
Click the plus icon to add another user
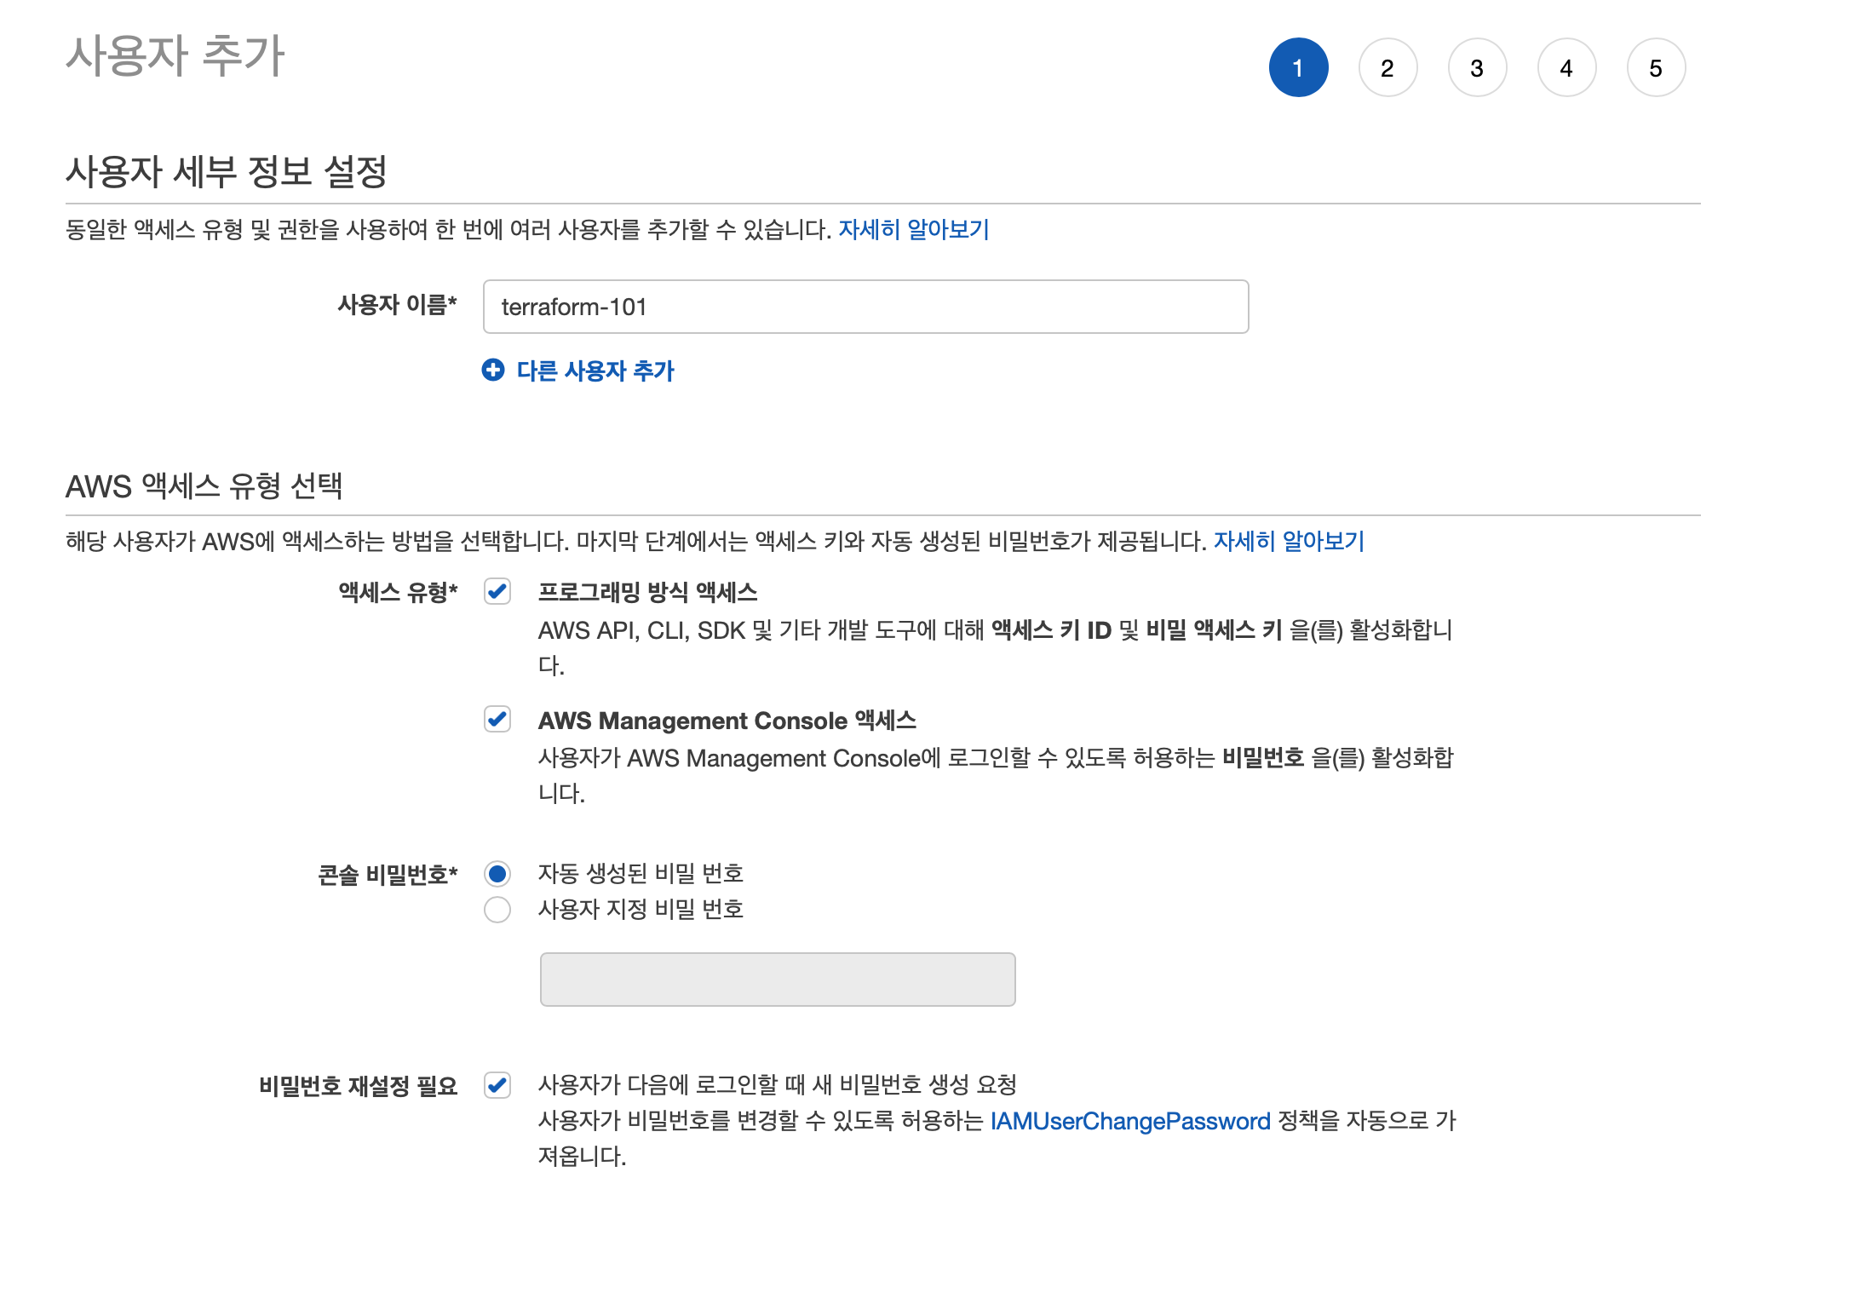[x=492, y=370]
